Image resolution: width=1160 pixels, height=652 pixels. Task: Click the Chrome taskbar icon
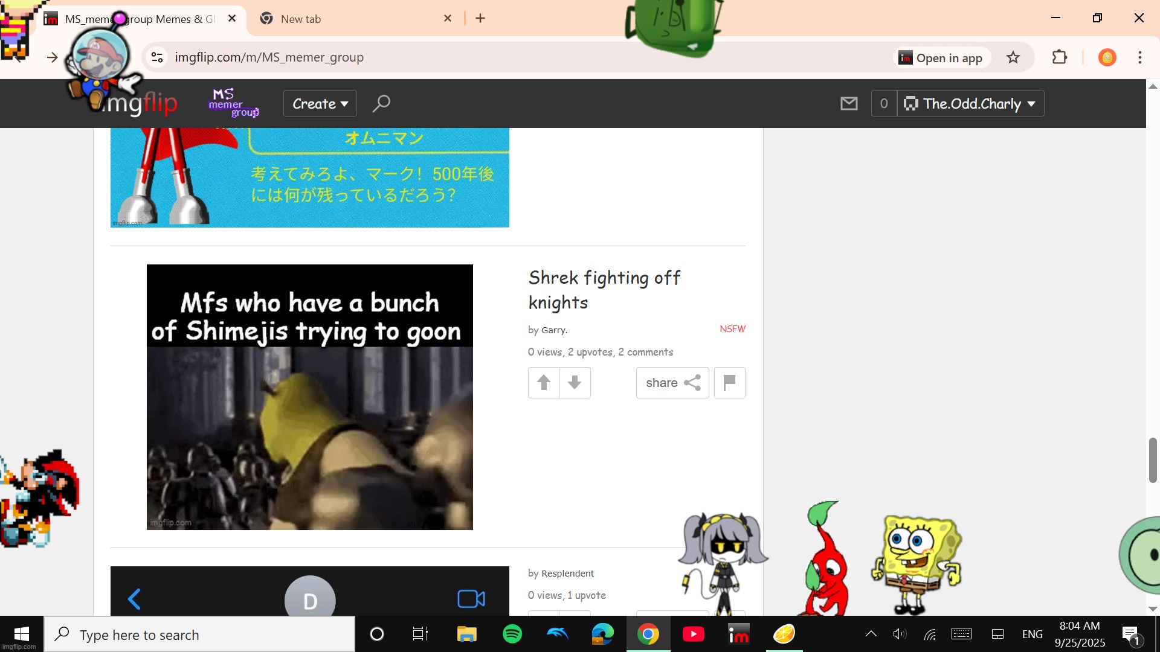(x=648, y=634)
